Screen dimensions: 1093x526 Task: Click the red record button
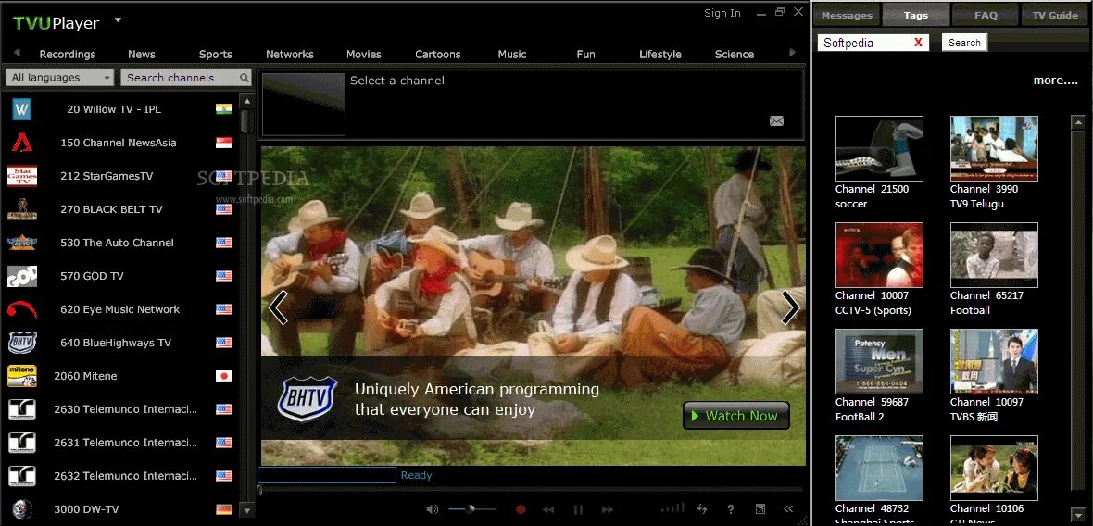pos(520,509)
